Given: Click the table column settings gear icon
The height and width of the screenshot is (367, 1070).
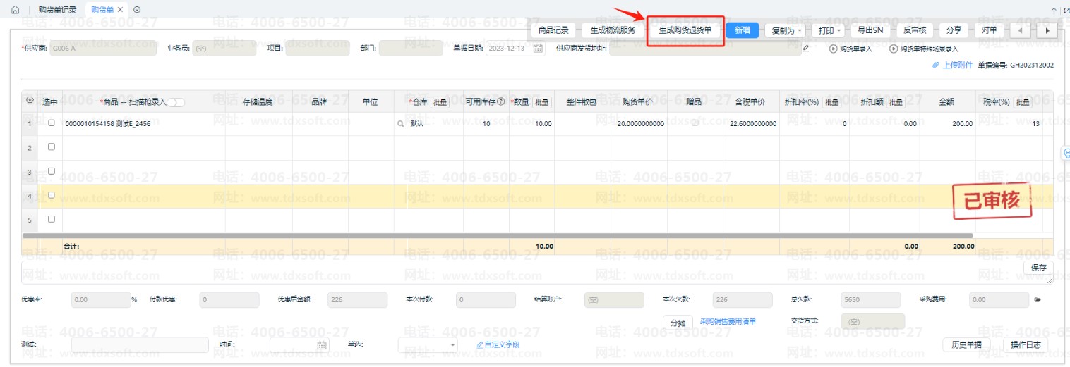Looking at the screenshot, I should tap(30, 101).
